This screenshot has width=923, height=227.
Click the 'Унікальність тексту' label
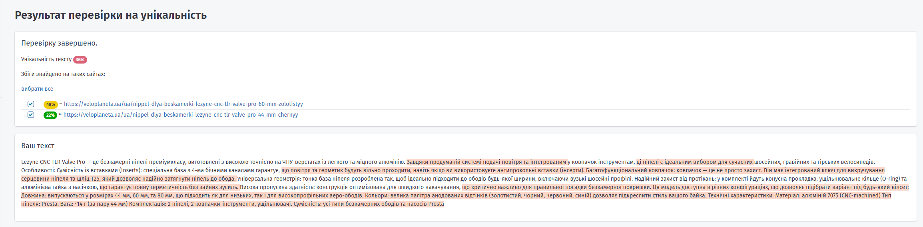(46, 59)
